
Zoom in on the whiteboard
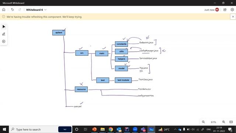click(224, 122)
